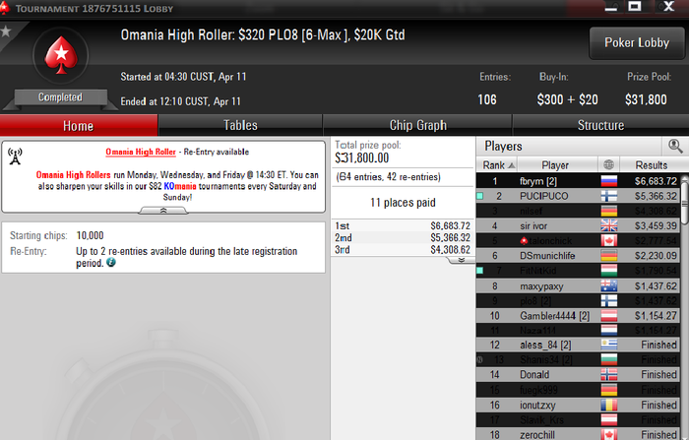Open the player search magnifier
The height and width of the screenshot is (440, 689).
tap(675, 146)
